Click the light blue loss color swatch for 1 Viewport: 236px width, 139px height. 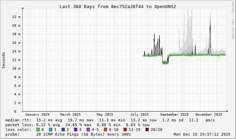click(50, 130)
